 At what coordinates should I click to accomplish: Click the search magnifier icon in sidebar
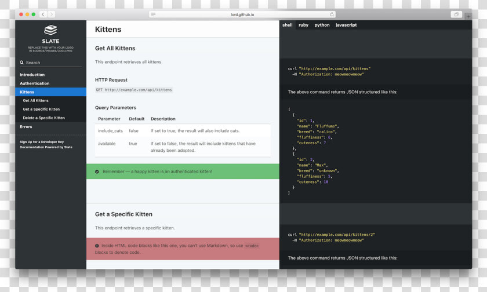22,63
